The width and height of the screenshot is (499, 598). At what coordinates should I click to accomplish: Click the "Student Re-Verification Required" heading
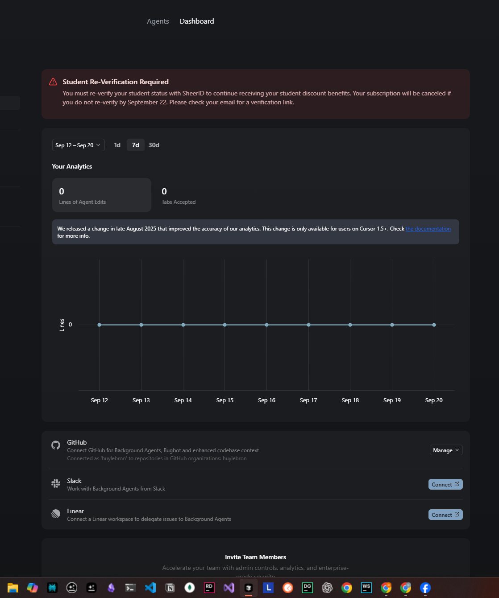tap(116, 82)
